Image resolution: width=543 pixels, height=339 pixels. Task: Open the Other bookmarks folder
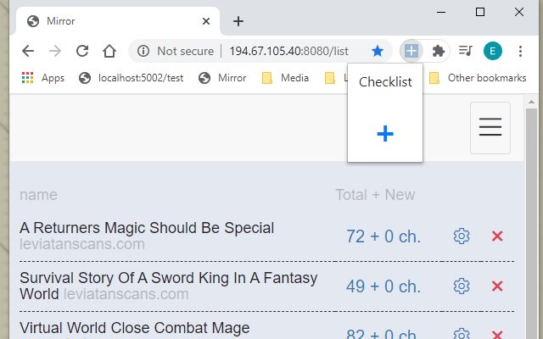point(478,78)
